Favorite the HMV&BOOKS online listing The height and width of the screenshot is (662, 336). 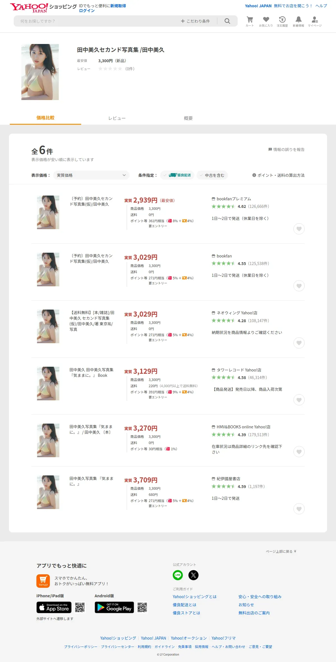pyautogui.click(x=299, y=452)
